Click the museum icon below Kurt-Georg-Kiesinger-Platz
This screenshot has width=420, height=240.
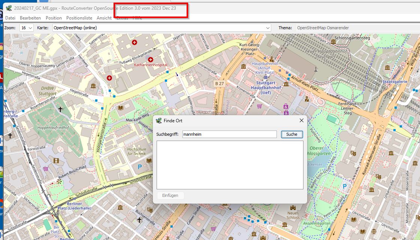[x=244, y=67]
